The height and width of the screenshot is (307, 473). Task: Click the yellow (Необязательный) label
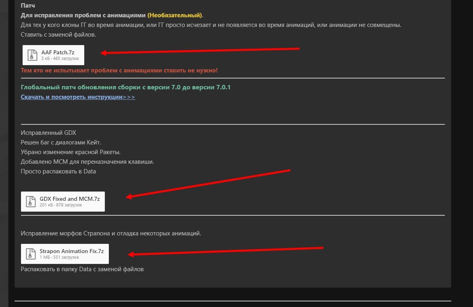pos(174,15)
